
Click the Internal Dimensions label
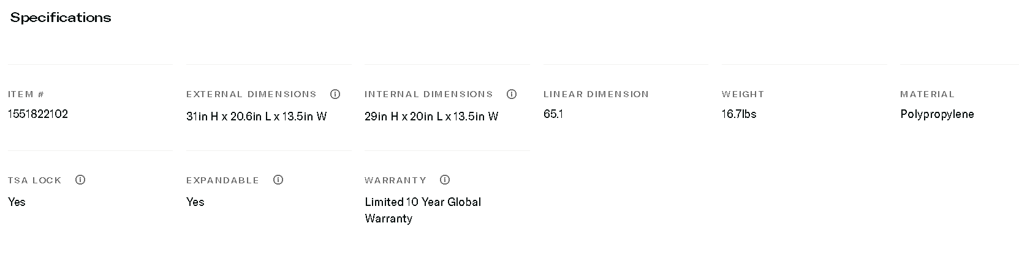click(428, 94)
